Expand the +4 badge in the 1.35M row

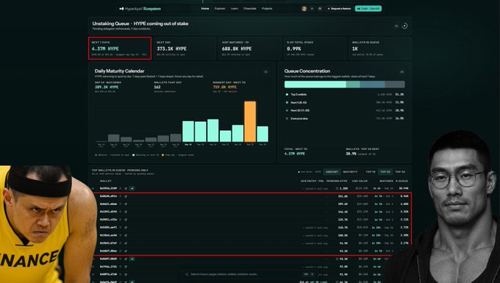pyautogui.click(x=132, y=188)
